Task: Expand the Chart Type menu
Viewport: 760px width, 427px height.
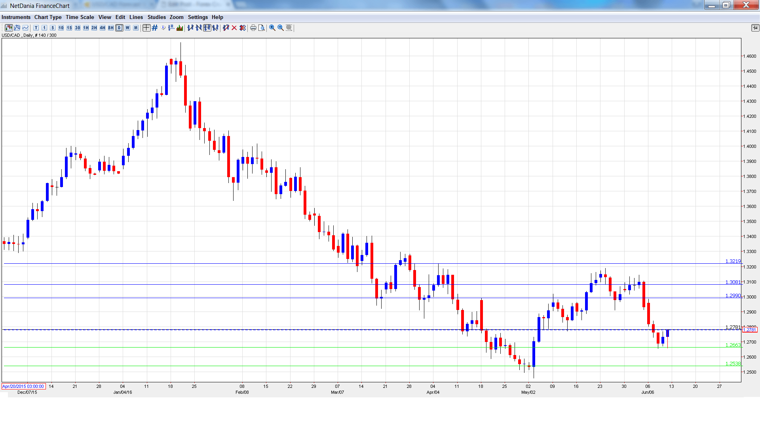Action: point(48,17)
